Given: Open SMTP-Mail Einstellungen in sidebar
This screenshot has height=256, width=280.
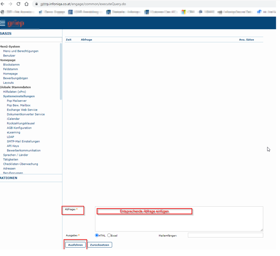Looking at the screenshot, I should (x=23, y=141).
